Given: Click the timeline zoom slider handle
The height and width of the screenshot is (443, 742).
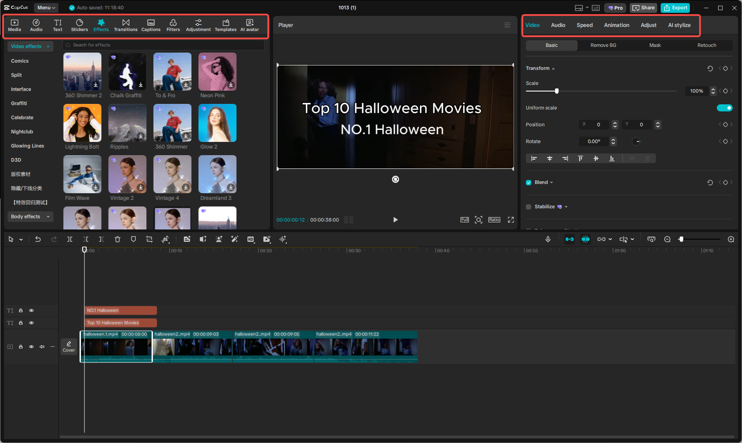Looking at the screenshot, I should point(681,239).
